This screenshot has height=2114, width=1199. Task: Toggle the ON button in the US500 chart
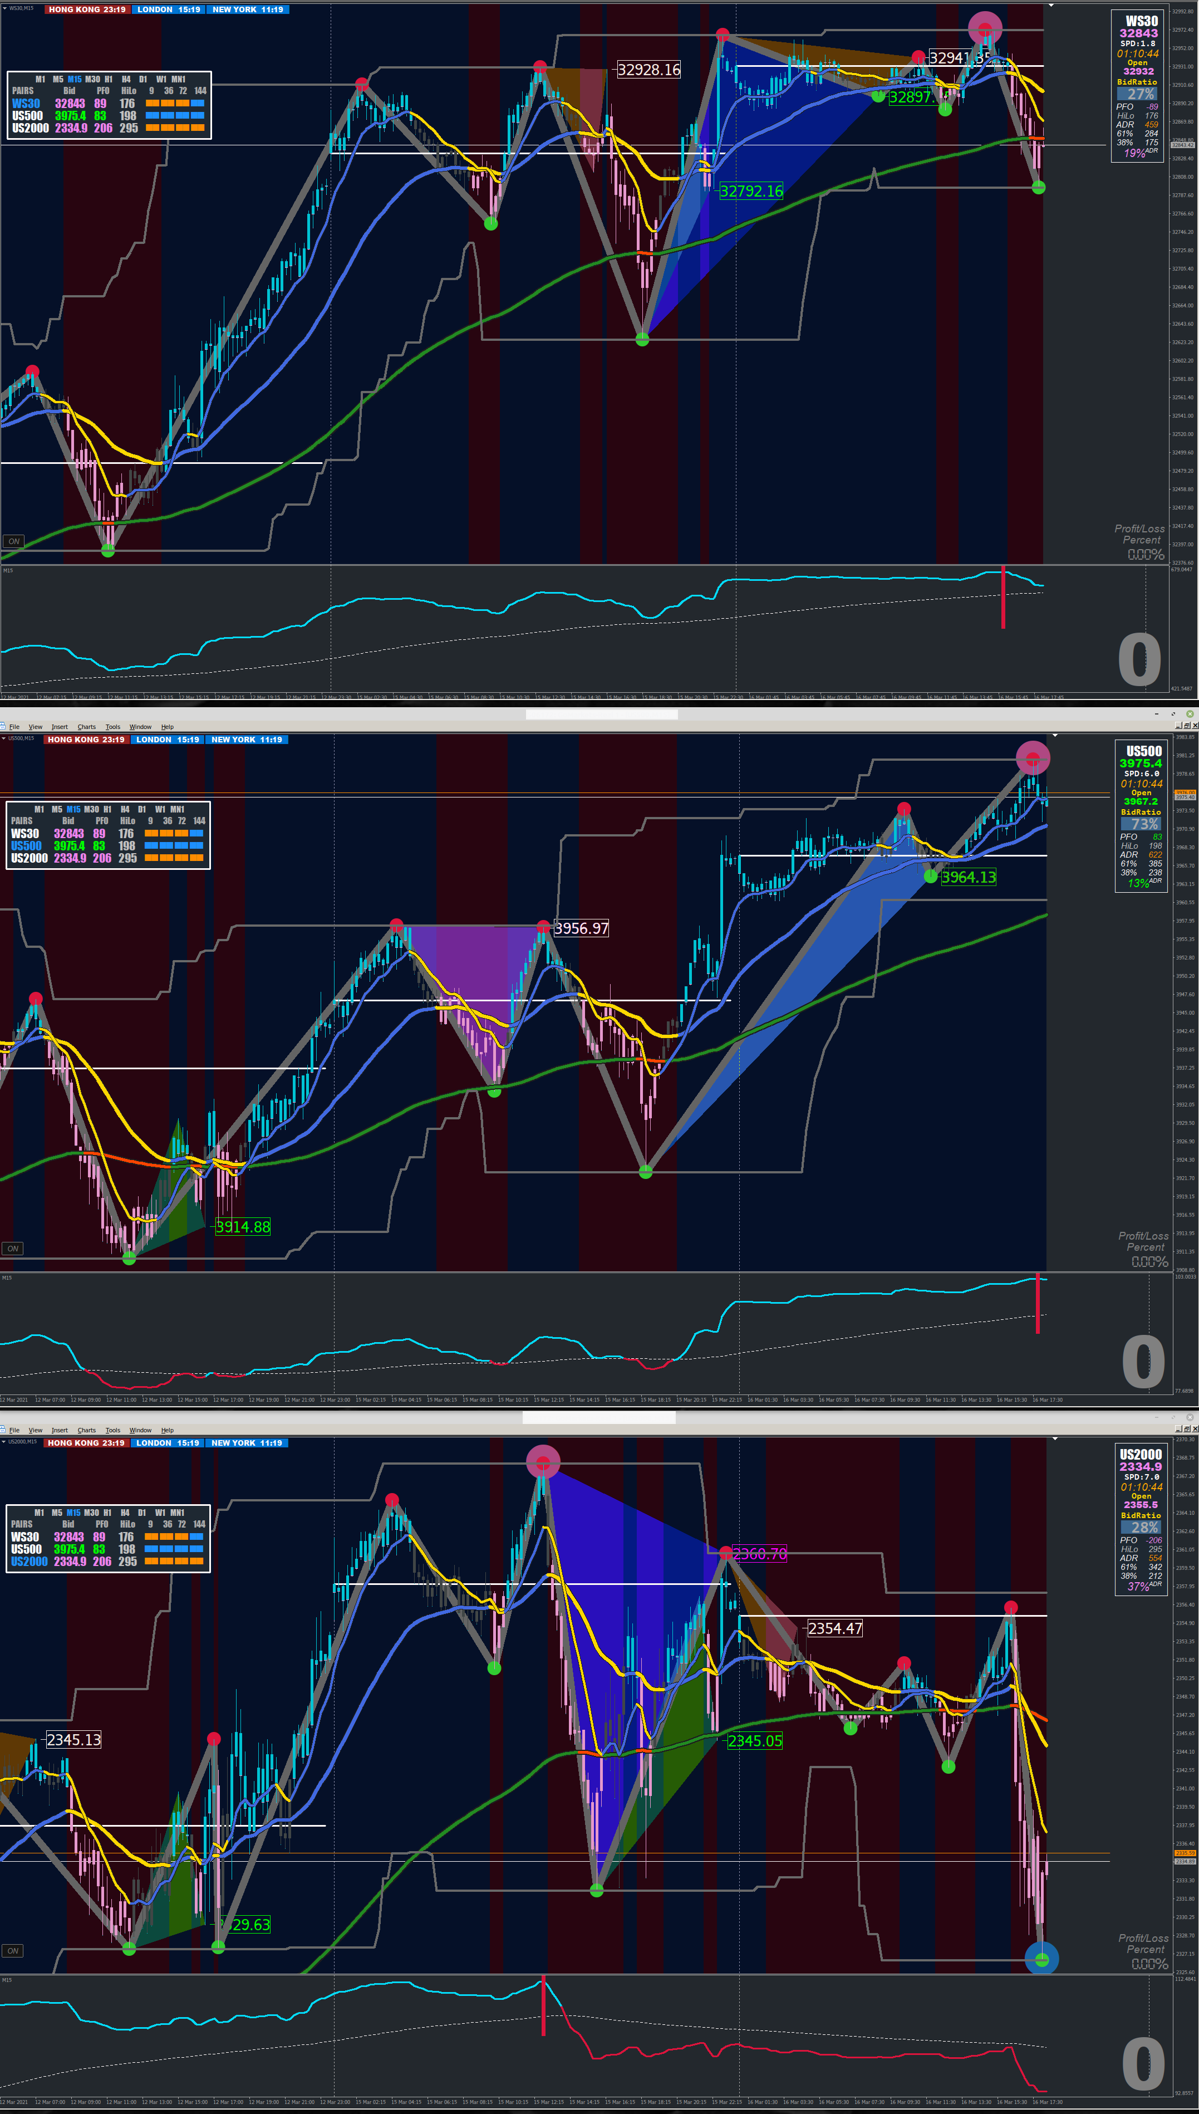tap(13, 1248)
